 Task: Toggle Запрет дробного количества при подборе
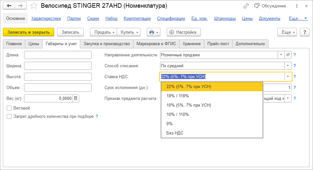(9, 117)
